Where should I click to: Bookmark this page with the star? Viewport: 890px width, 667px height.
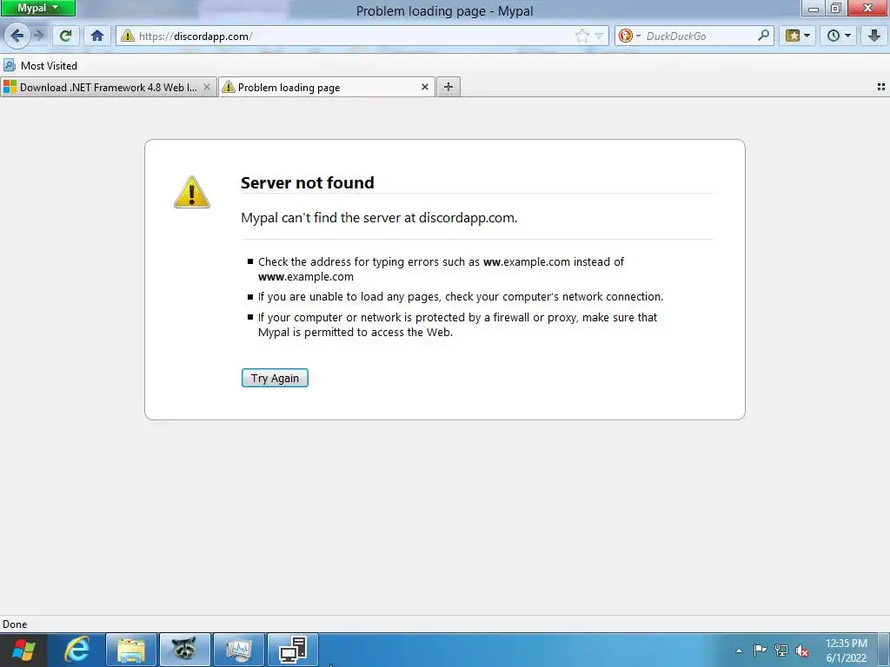pos(581,36)
